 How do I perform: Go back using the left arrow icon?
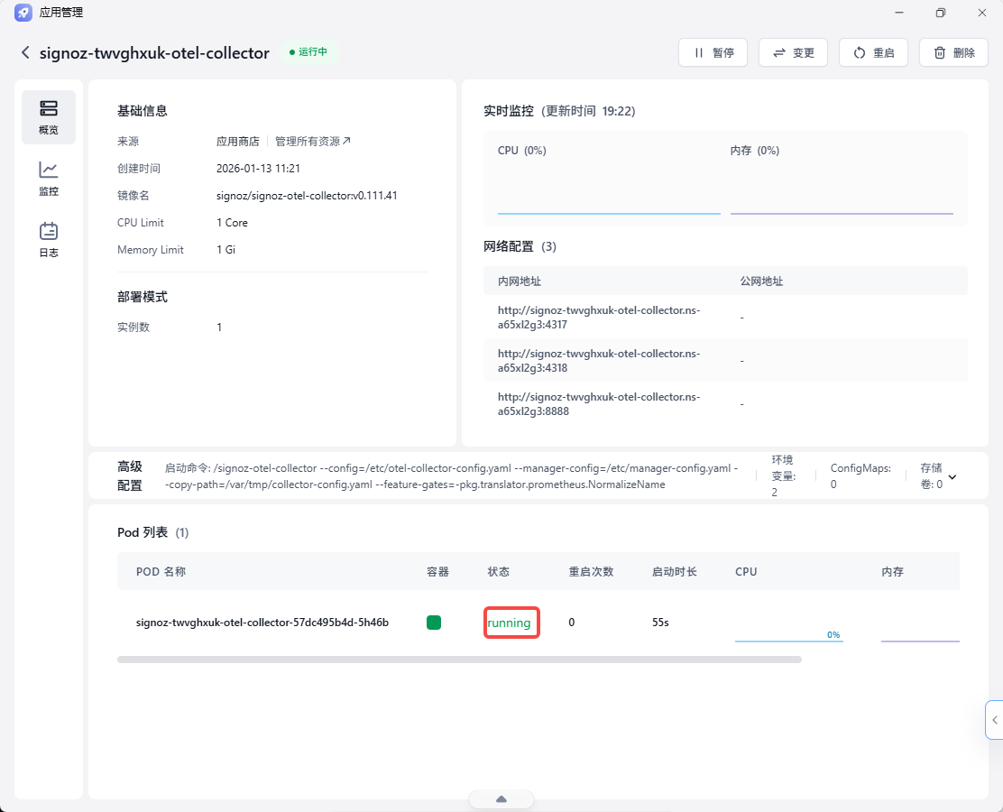(x=25, y=52)
